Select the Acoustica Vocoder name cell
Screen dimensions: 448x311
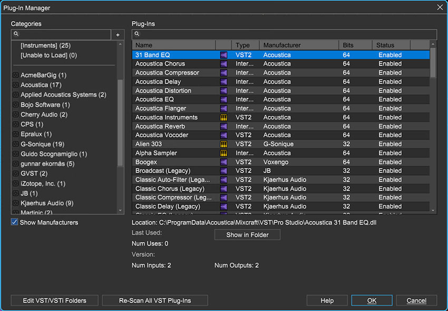(162, 135)
